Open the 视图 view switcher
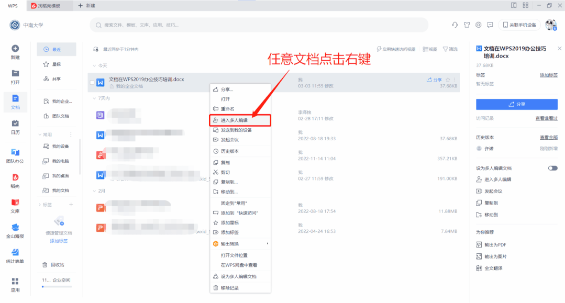The height and width of the screenshot is (303, 565). click(430, 49)
